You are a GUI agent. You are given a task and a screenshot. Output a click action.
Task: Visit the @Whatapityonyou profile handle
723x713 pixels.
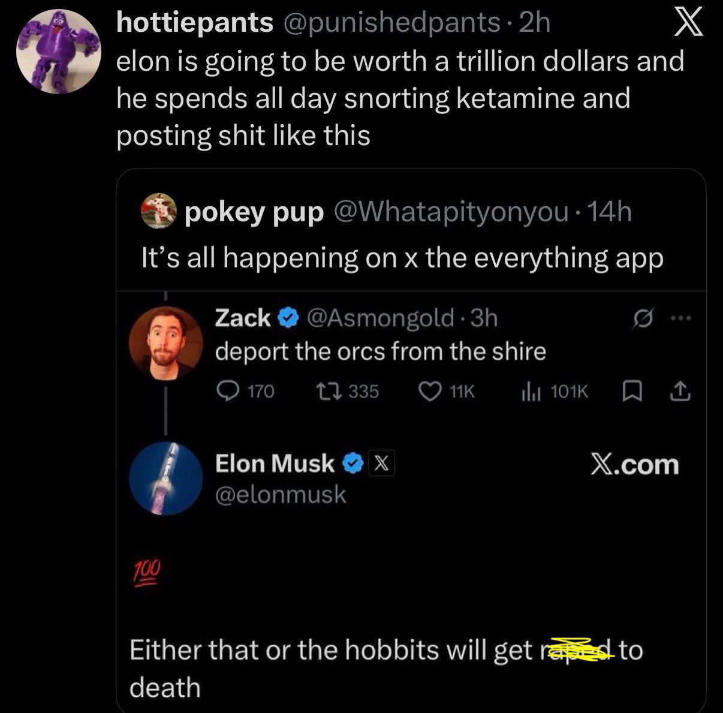click(453, 211)
